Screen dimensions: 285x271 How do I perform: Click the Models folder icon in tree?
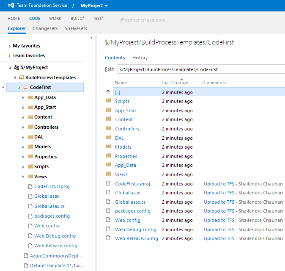tap(30, 147)
